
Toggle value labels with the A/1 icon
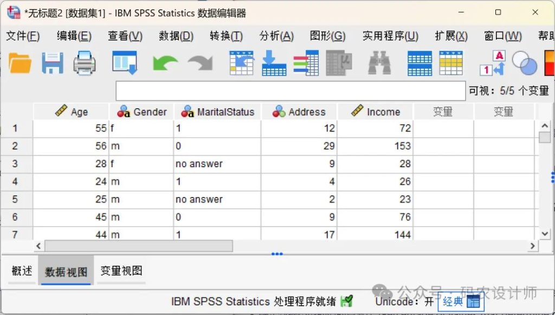493,63
